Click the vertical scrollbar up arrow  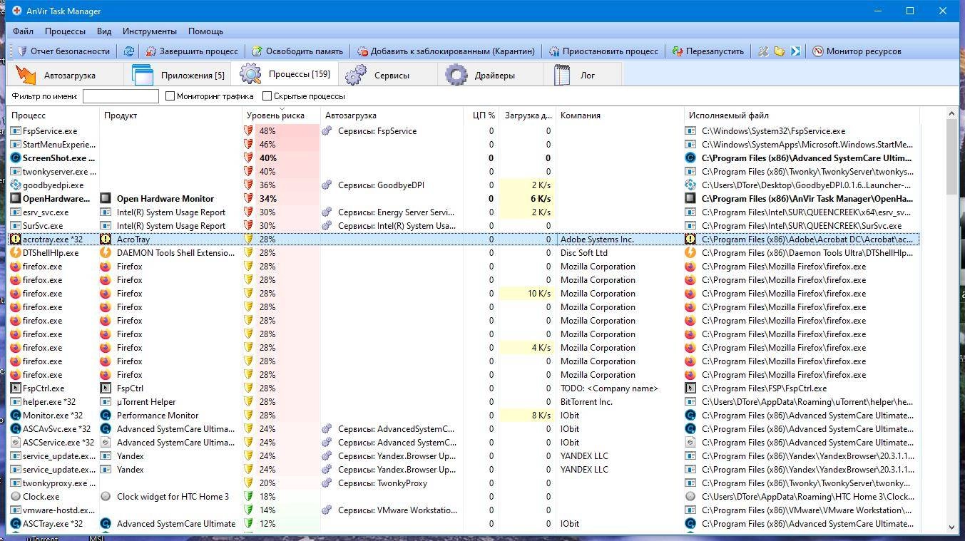[951, 113]
